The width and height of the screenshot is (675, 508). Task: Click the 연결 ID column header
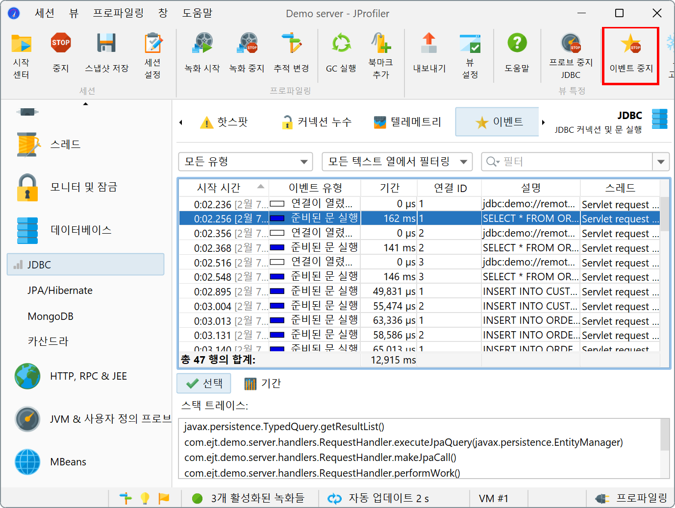pyautogui.click(x=450, y=188)
